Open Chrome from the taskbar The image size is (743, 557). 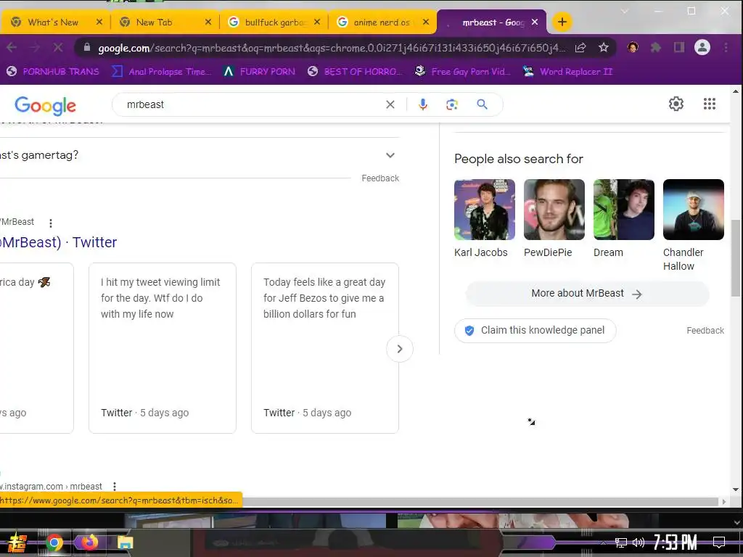[54, 542]
